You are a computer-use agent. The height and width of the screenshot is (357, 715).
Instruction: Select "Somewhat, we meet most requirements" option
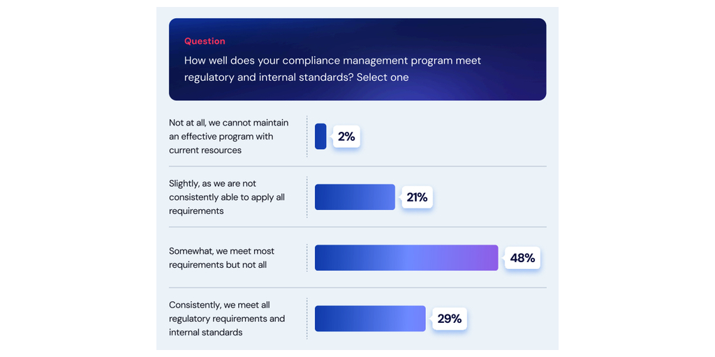click(x=221, y=258)
